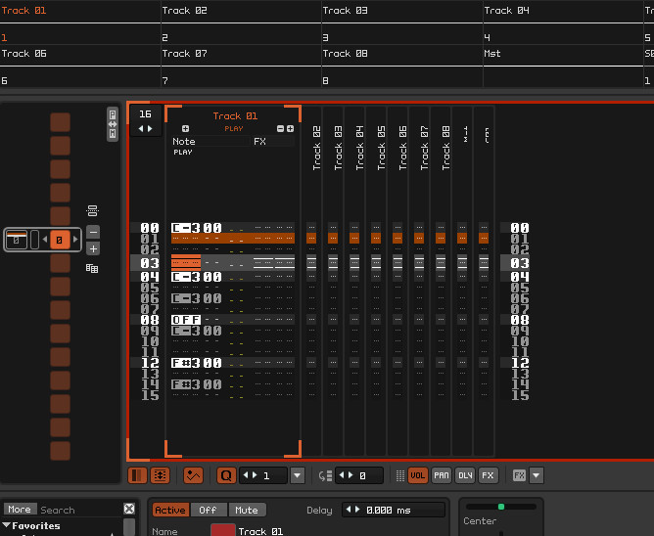Click the gray FX icon beside the dropdown

519,475
